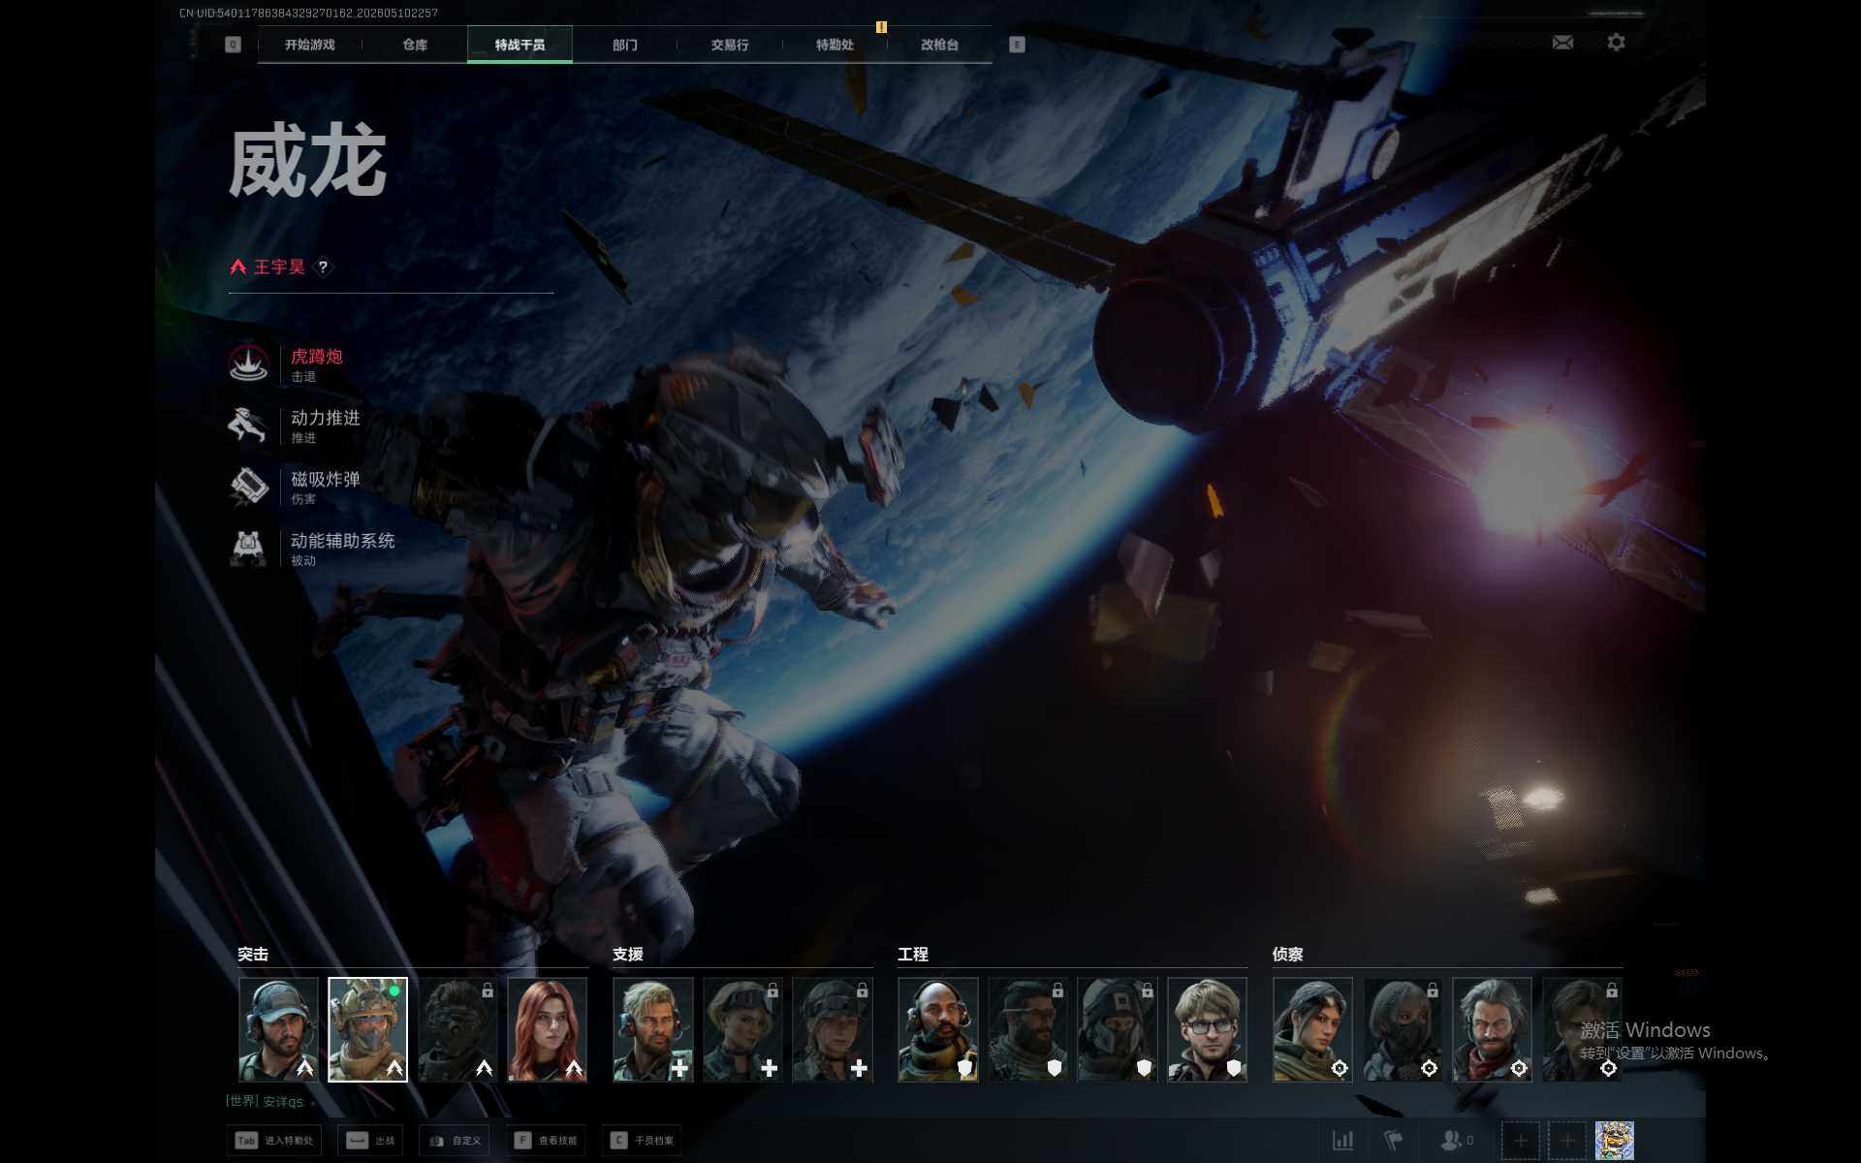
Task: Go to the 部门 tab
Action: pyautogui.click(x=625, y=45)
